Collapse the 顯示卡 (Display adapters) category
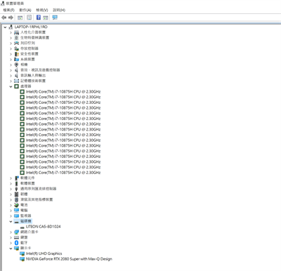 coord(11,249)
